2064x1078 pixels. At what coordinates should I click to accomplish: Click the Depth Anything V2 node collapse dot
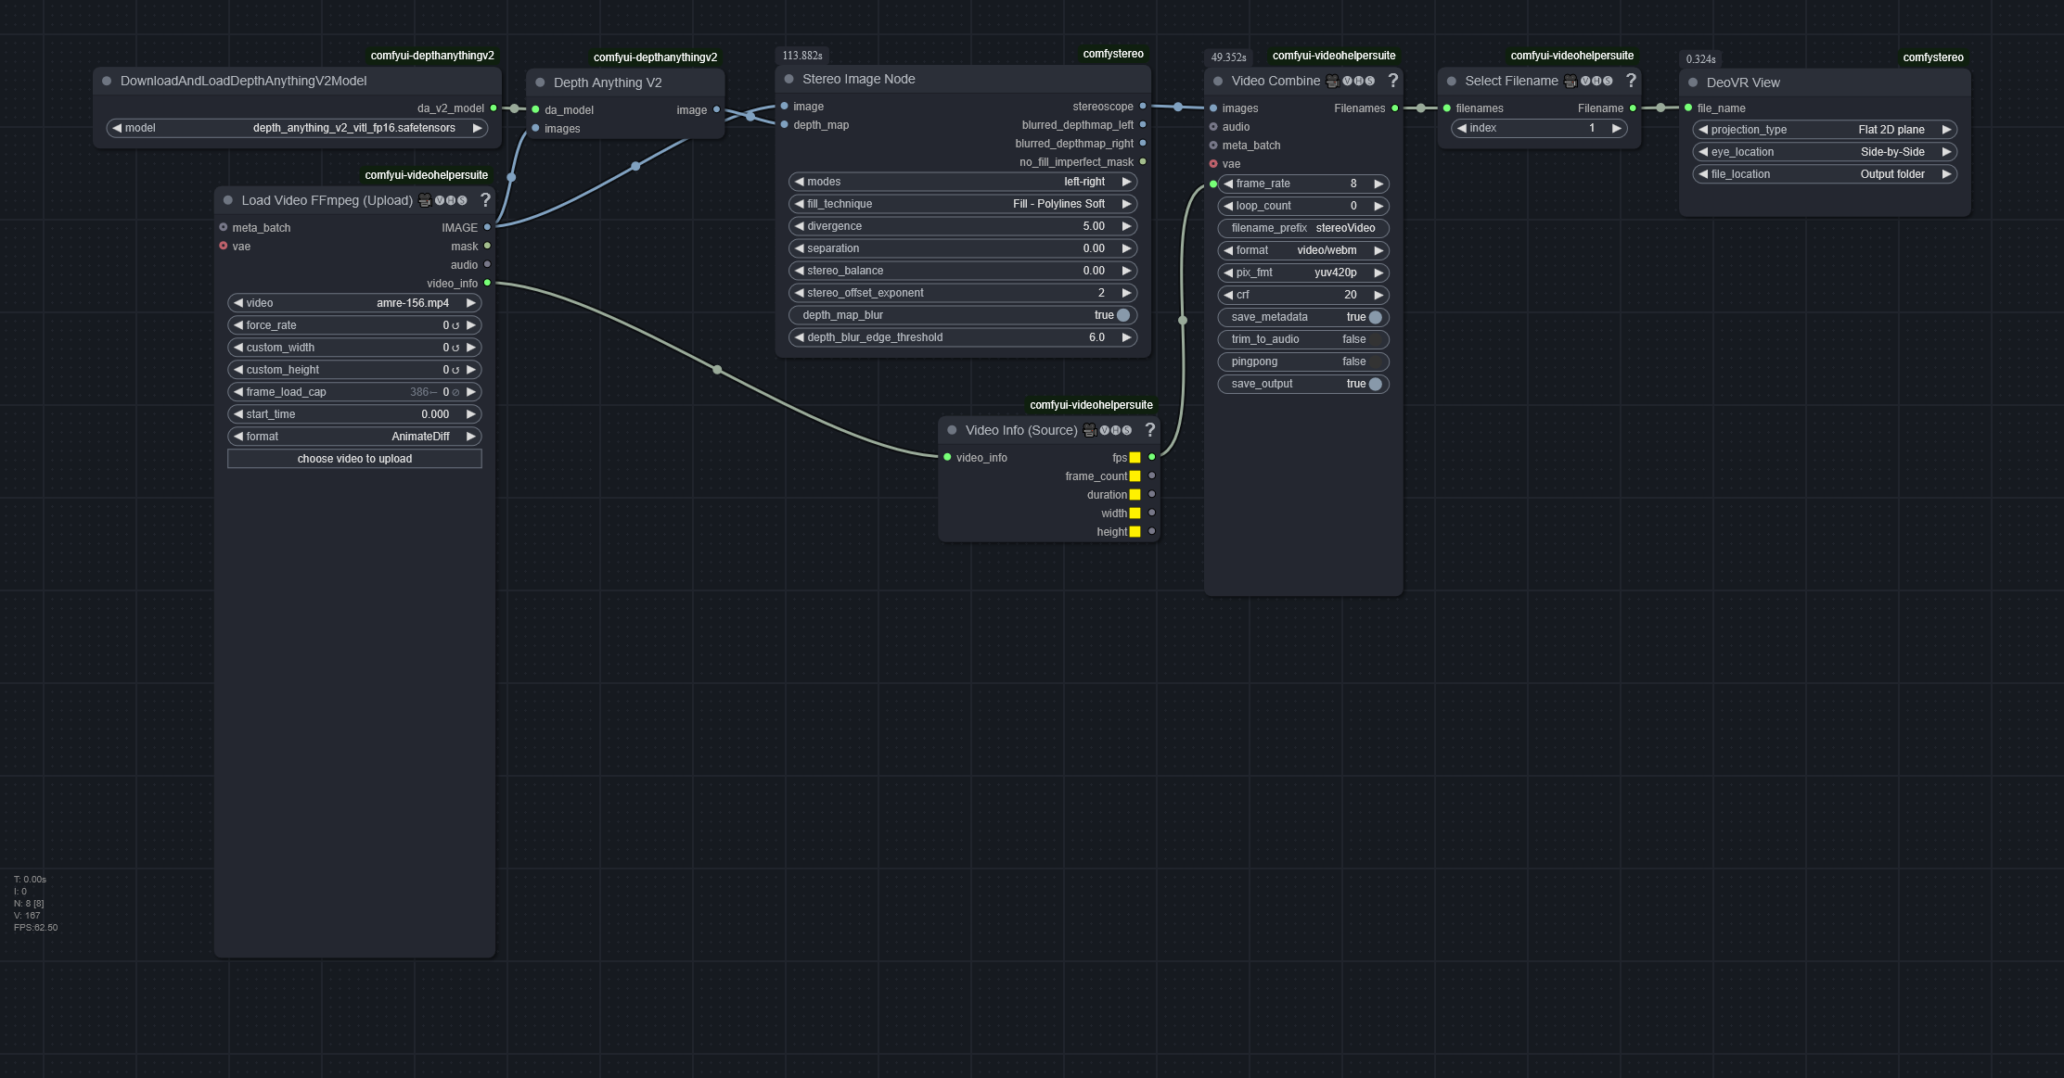(540, 82)
